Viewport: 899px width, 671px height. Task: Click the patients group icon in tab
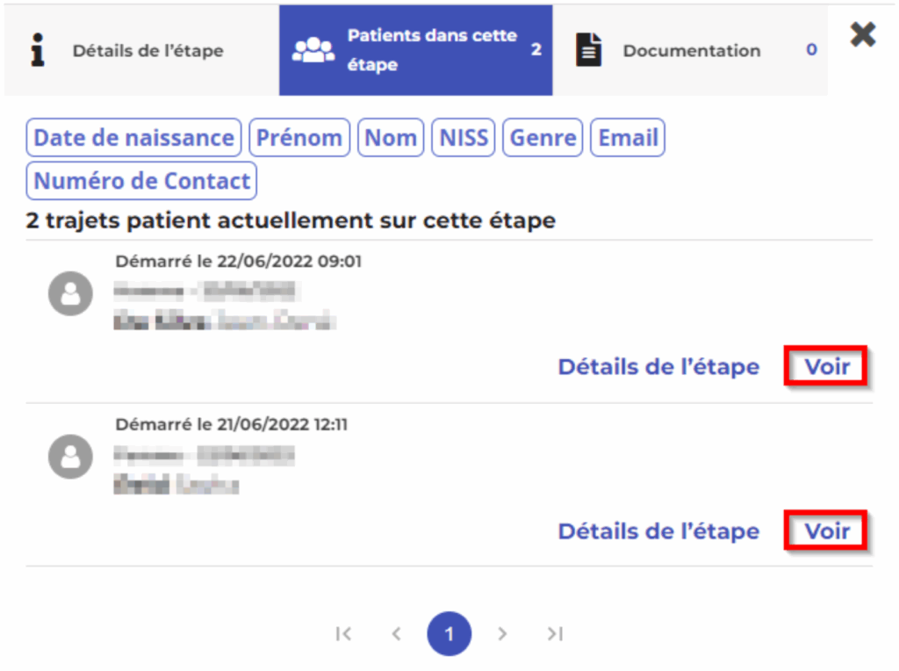[x=313, y=50]
